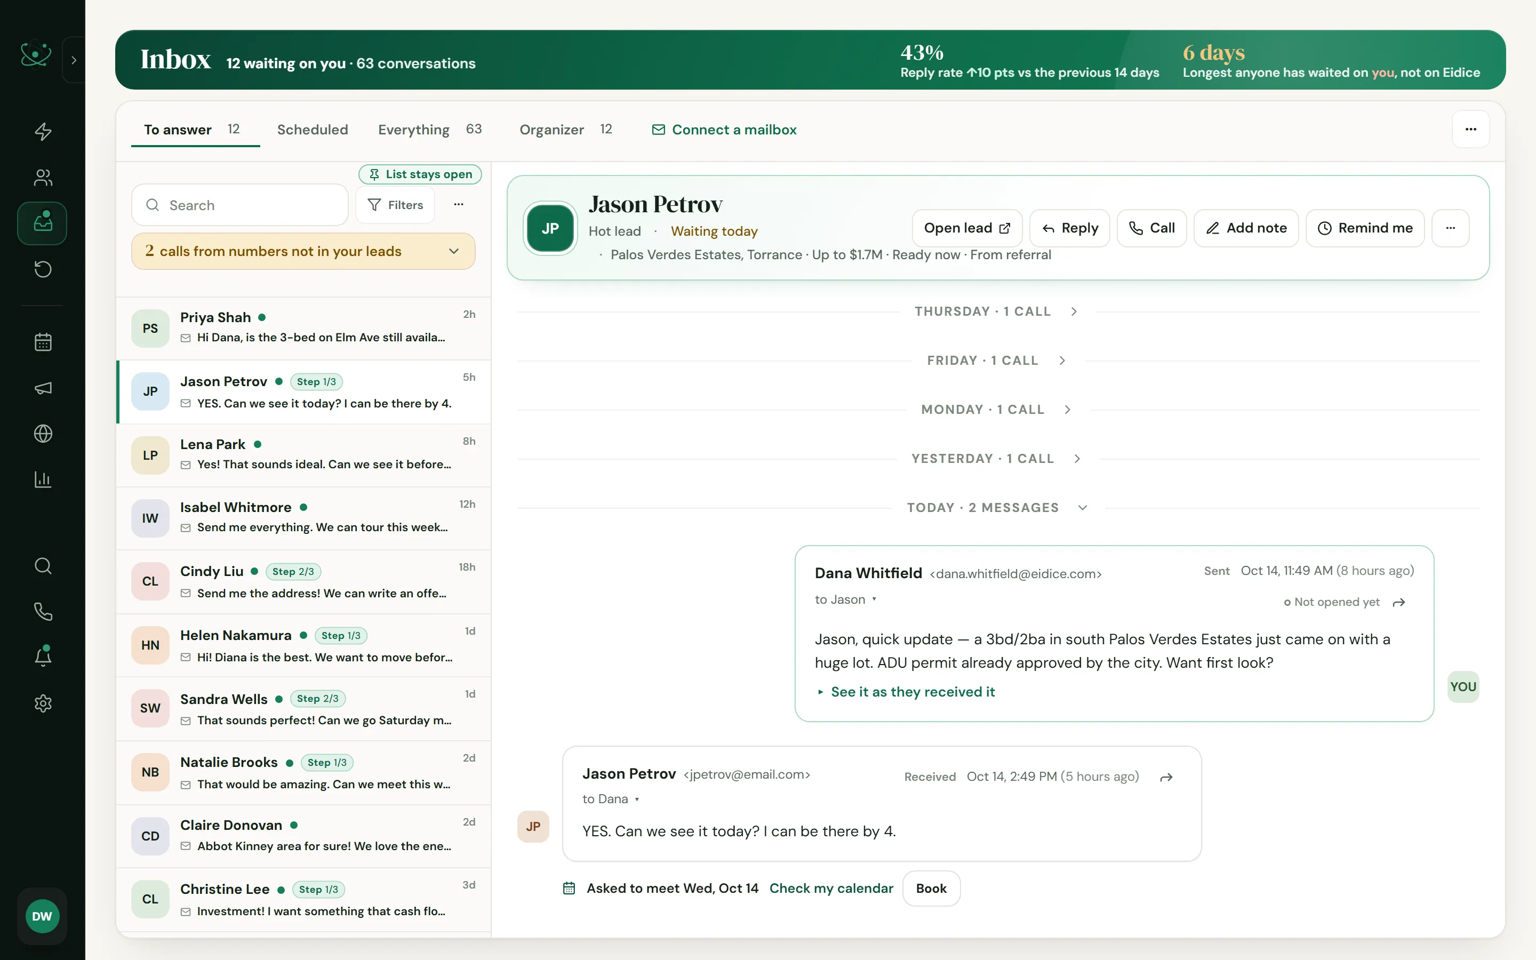Open the people/leads sidebar icon
The height and width of the screenshot is (960, 1536).
pos(43,177)
